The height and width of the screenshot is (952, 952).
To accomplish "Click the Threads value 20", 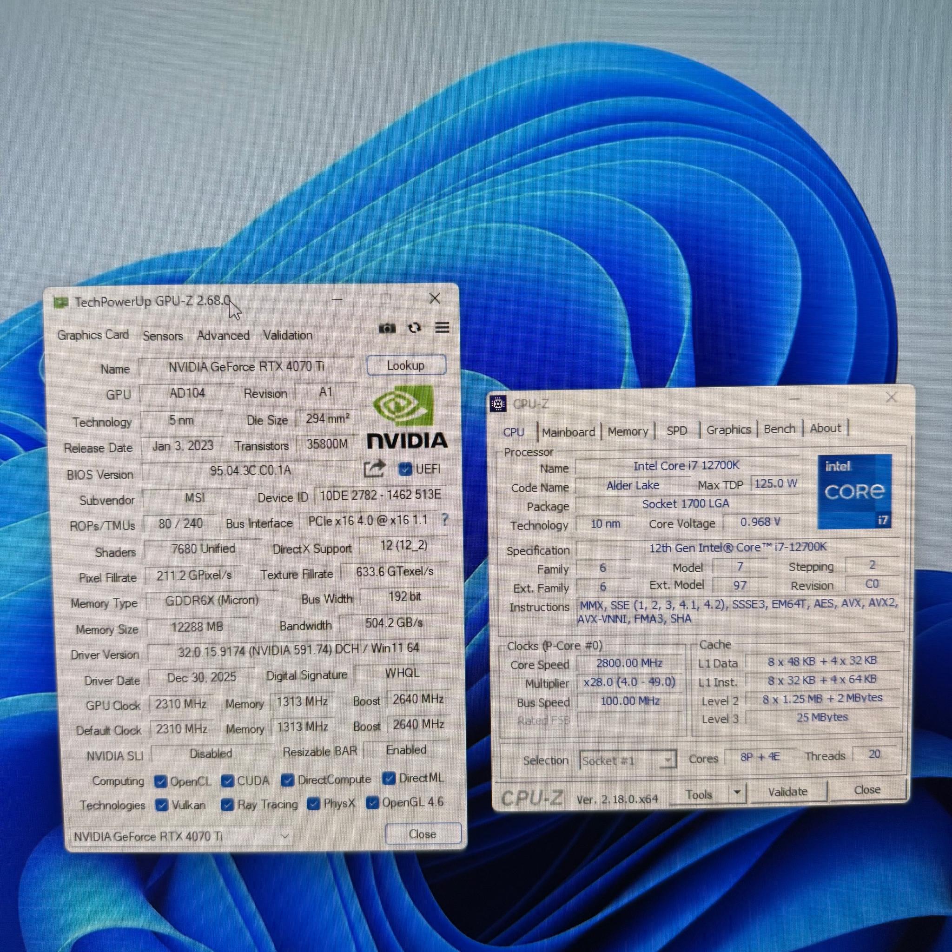I will pos(875,754).
